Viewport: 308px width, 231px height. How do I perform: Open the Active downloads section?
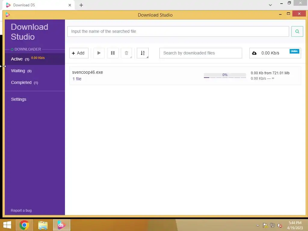tap(35, 59)
